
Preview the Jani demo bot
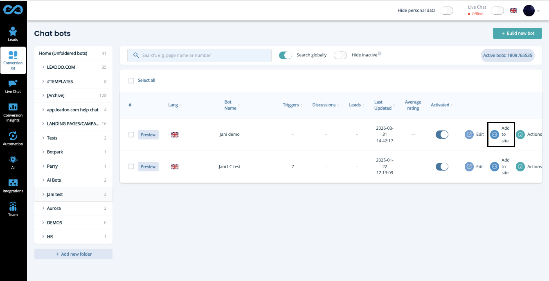click(148, 135)
